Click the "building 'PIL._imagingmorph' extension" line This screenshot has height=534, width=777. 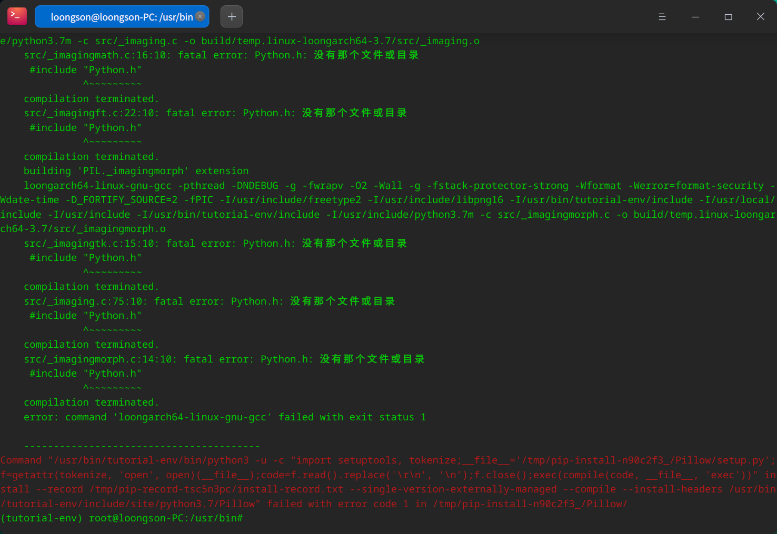tap(136, 171)
